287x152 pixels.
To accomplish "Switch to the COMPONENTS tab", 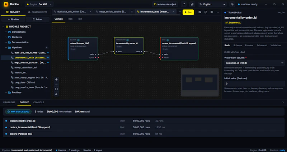I will [38, 12].
